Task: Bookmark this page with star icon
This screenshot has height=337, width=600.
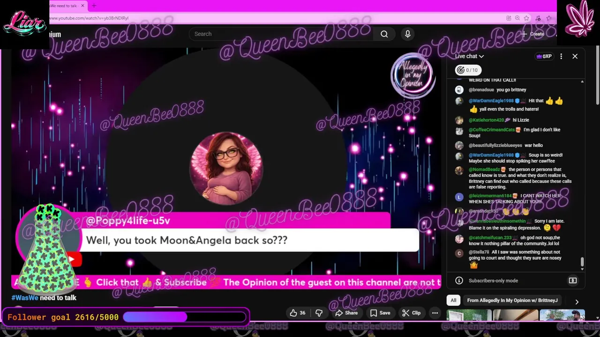Action: (526, 18)
